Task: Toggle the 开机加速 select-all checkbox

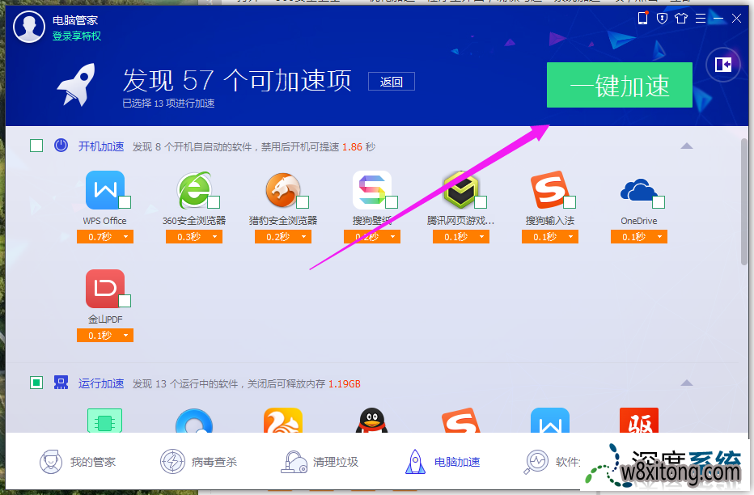Action: pos(36,146)
